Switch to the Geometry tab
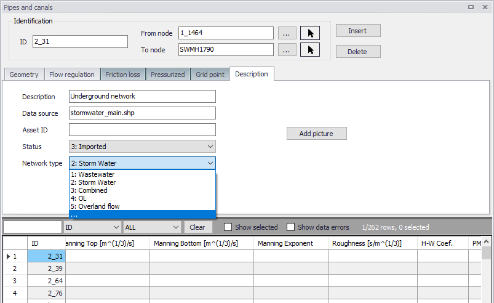 24,75
